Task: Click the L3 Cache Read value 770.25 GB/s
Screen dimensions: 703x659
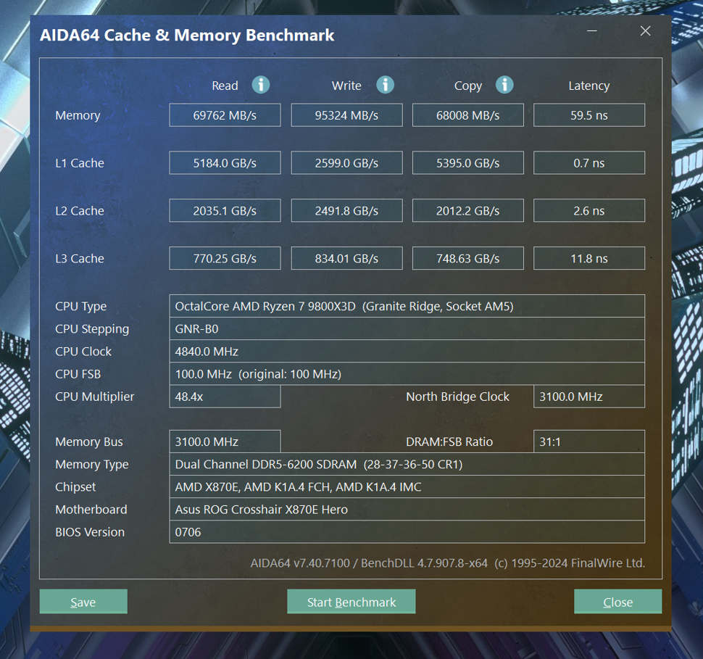Action: click(225, 258)
